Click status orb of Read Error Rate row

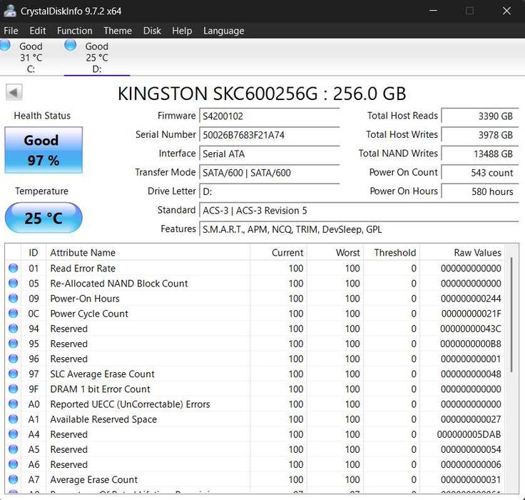coord(13,268)
